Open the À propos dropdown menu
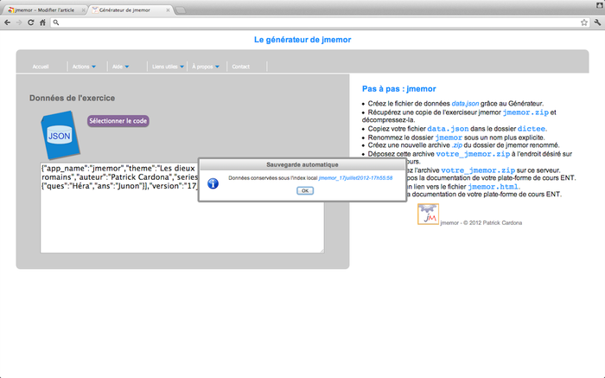Viewport: 605px width, 378px height. [x=206, y=67]
